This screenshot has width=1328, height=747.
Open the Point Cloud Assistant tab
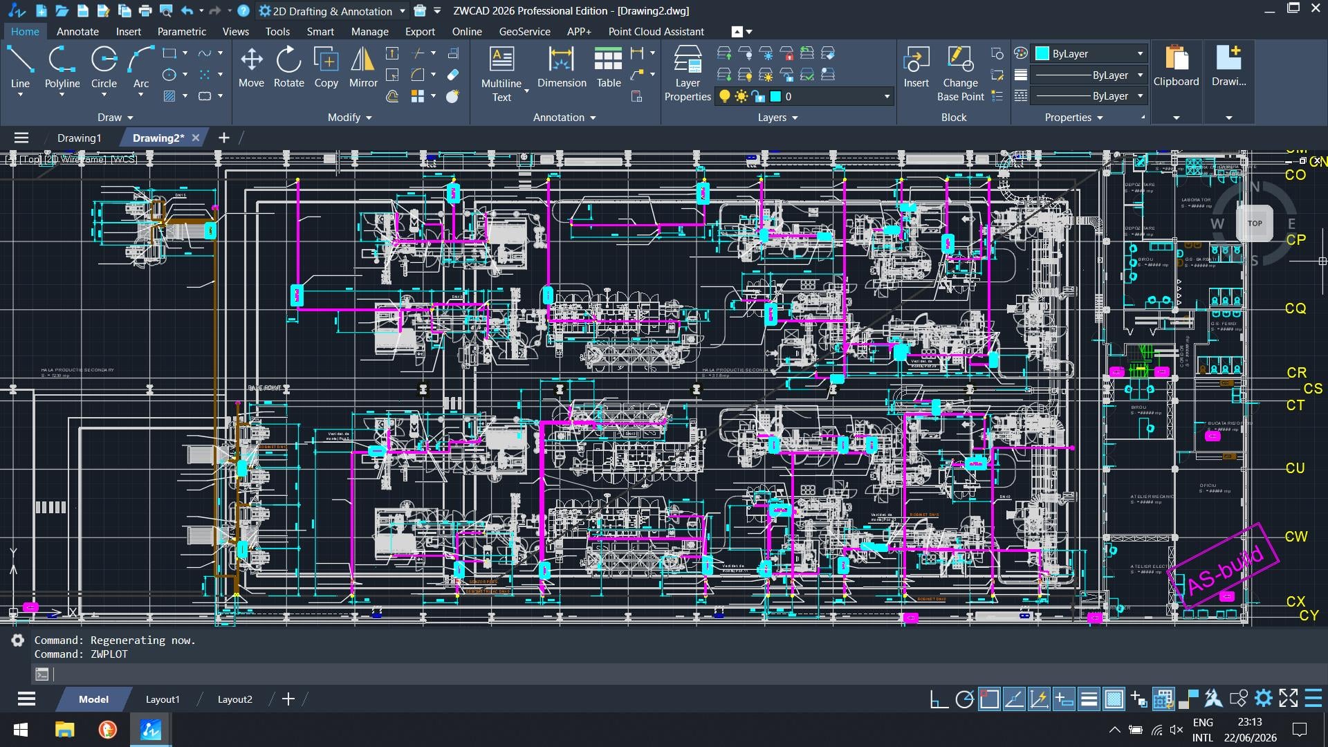656,31
